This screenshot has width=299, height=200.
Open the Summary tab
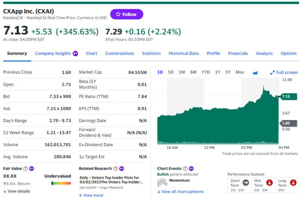pyautogui.click(x=17, y=53)
